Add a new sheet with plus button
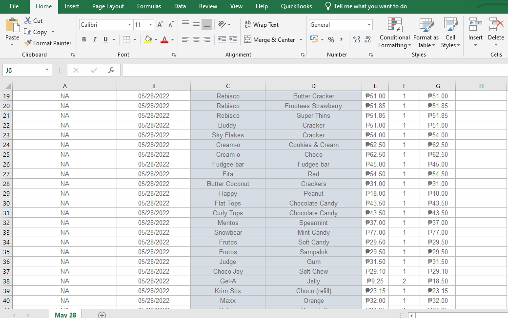 click(102, 315)
